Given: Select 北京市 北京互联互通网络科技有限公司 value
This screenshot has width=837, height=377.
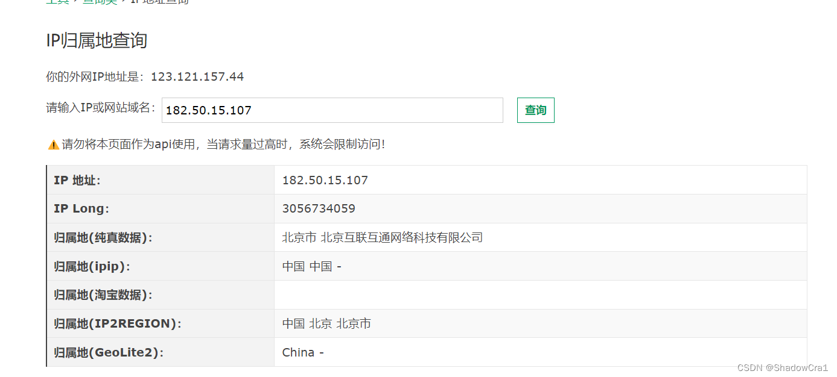Looking at the screenshot, I should 383,237.
